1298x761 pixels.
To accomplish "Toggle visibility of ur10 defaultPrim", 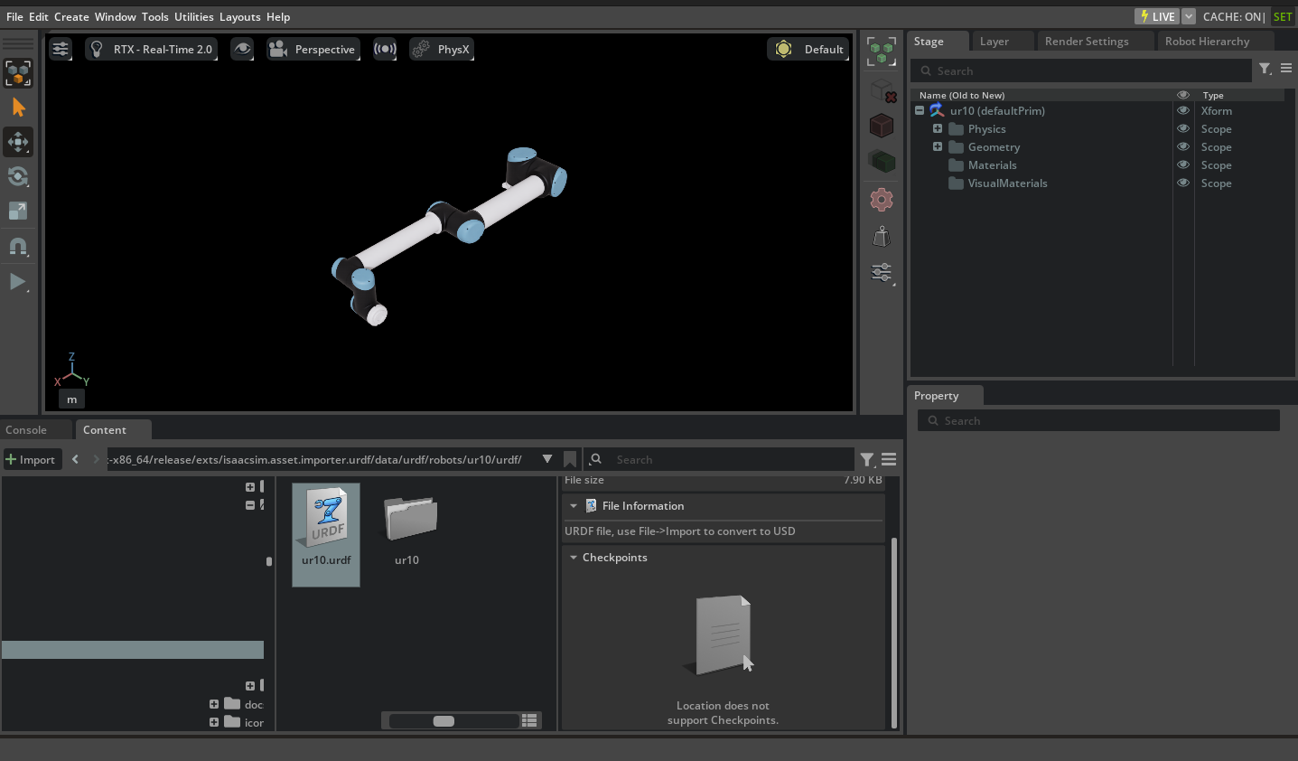I will pos(1182,111).
